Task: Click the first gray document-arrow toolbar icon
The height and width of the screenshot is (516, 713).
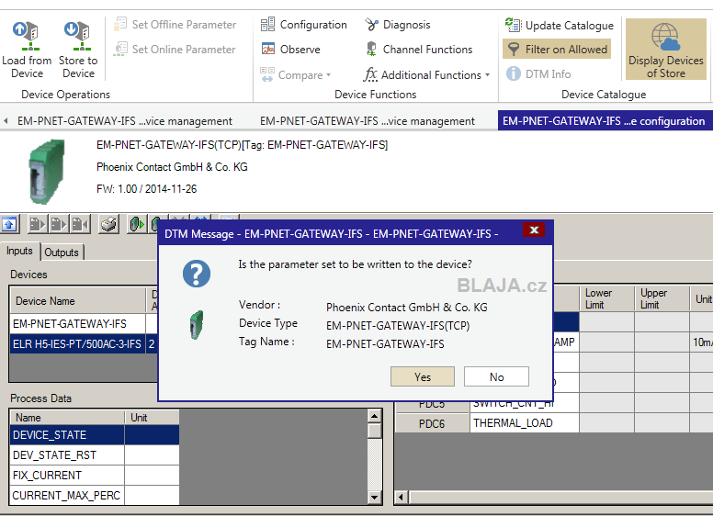Action: tap(38, 224)
